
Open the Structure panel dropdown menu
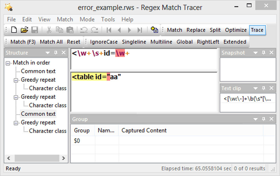pyautogui.click(x=47, y=52)
